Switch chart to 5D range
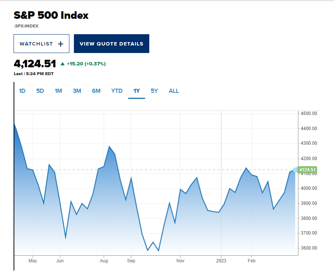 (x=40, y=91)
